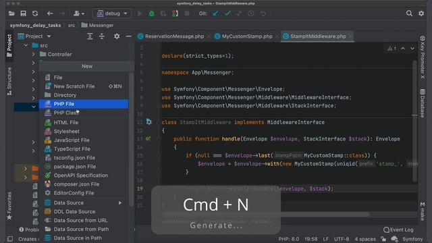Image resolution: width=432 pixels, height=243 pixels.
Task: Click the src breadcrumb
Action: tap(72, 26)
